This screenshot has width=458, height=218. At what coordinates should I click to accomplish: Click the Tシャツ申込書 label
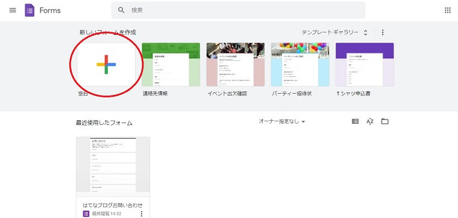click(x=353, y=94)
